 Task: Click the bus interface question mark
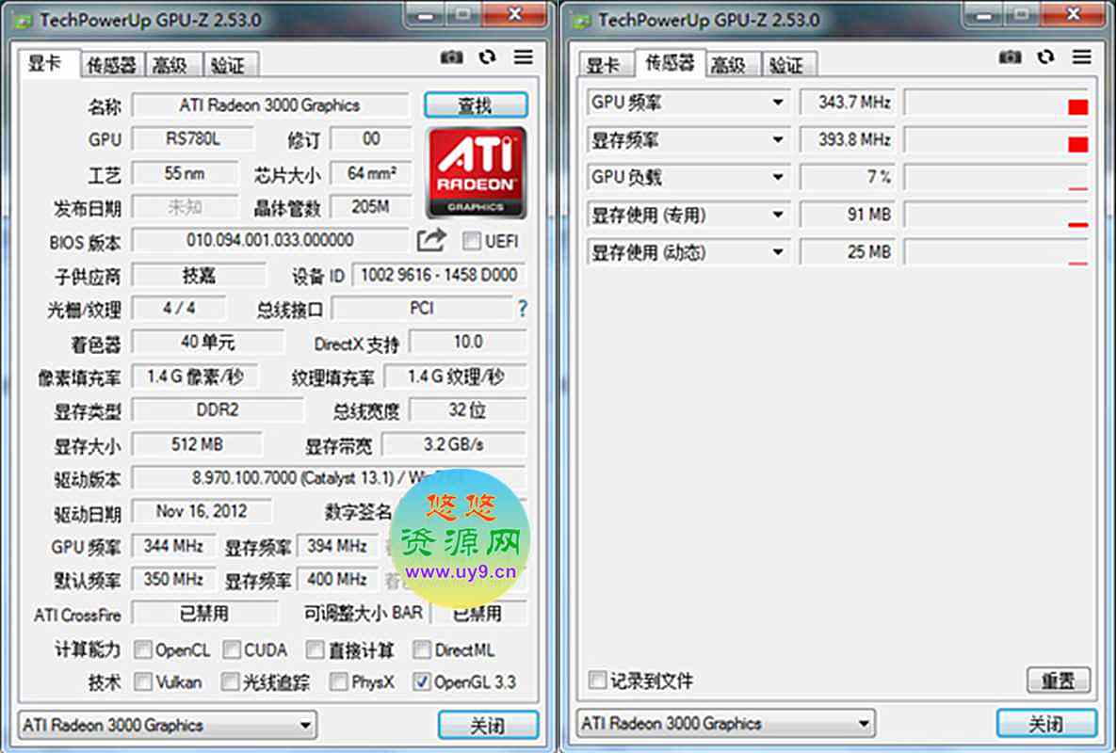[x=522, y=308]
